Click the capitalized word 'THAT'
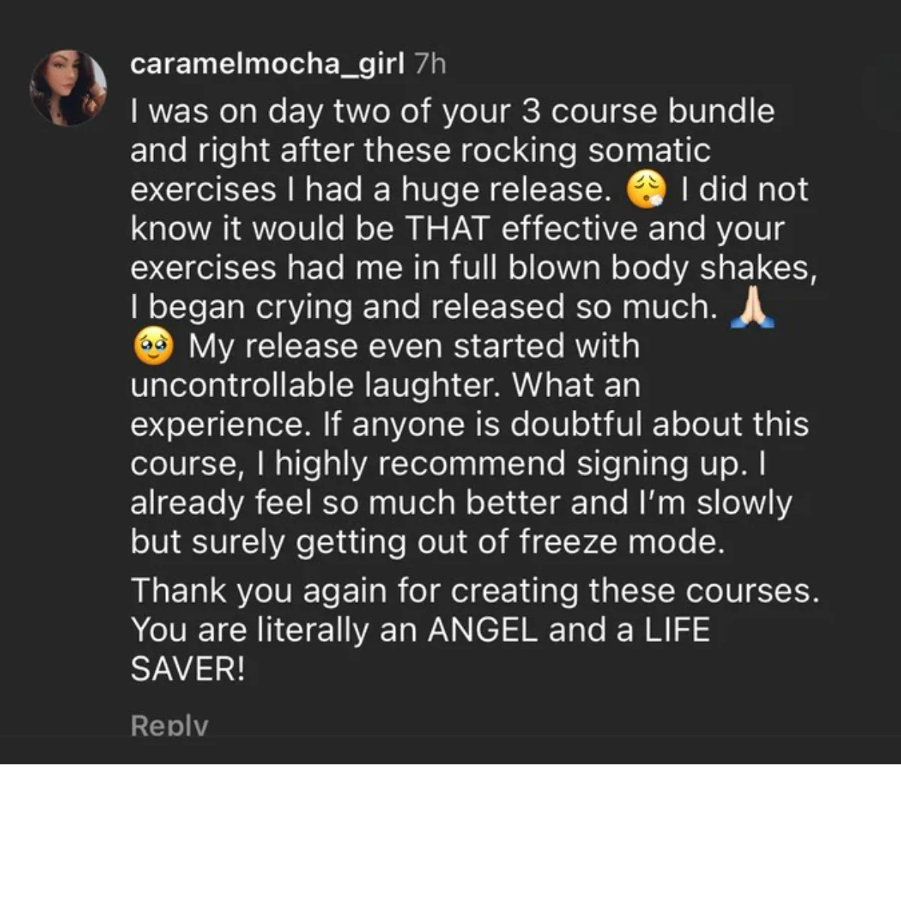 pyautogui.click(x=447, y=228)
